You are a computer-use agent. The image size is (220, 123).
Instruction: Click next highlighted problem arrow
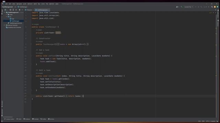coord(216,13)
